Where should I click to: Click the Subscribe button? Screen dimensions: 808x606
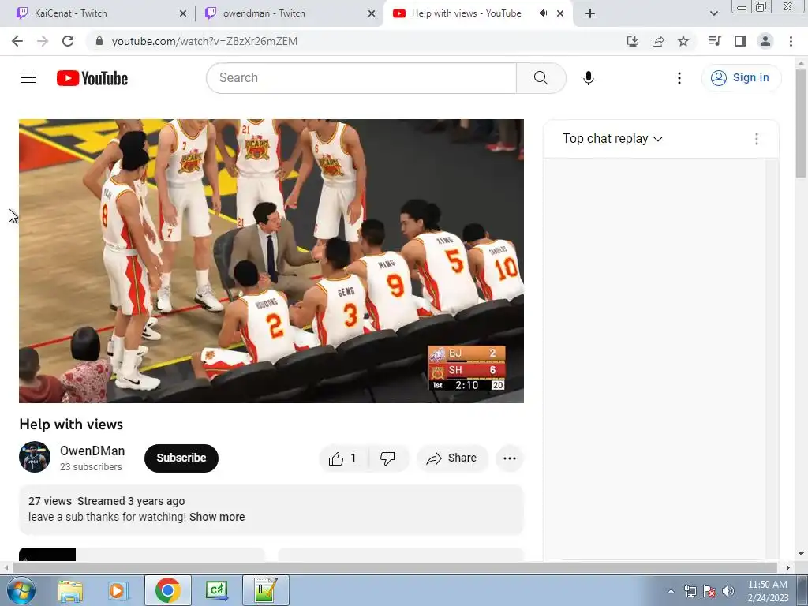(x=181, y=458)
